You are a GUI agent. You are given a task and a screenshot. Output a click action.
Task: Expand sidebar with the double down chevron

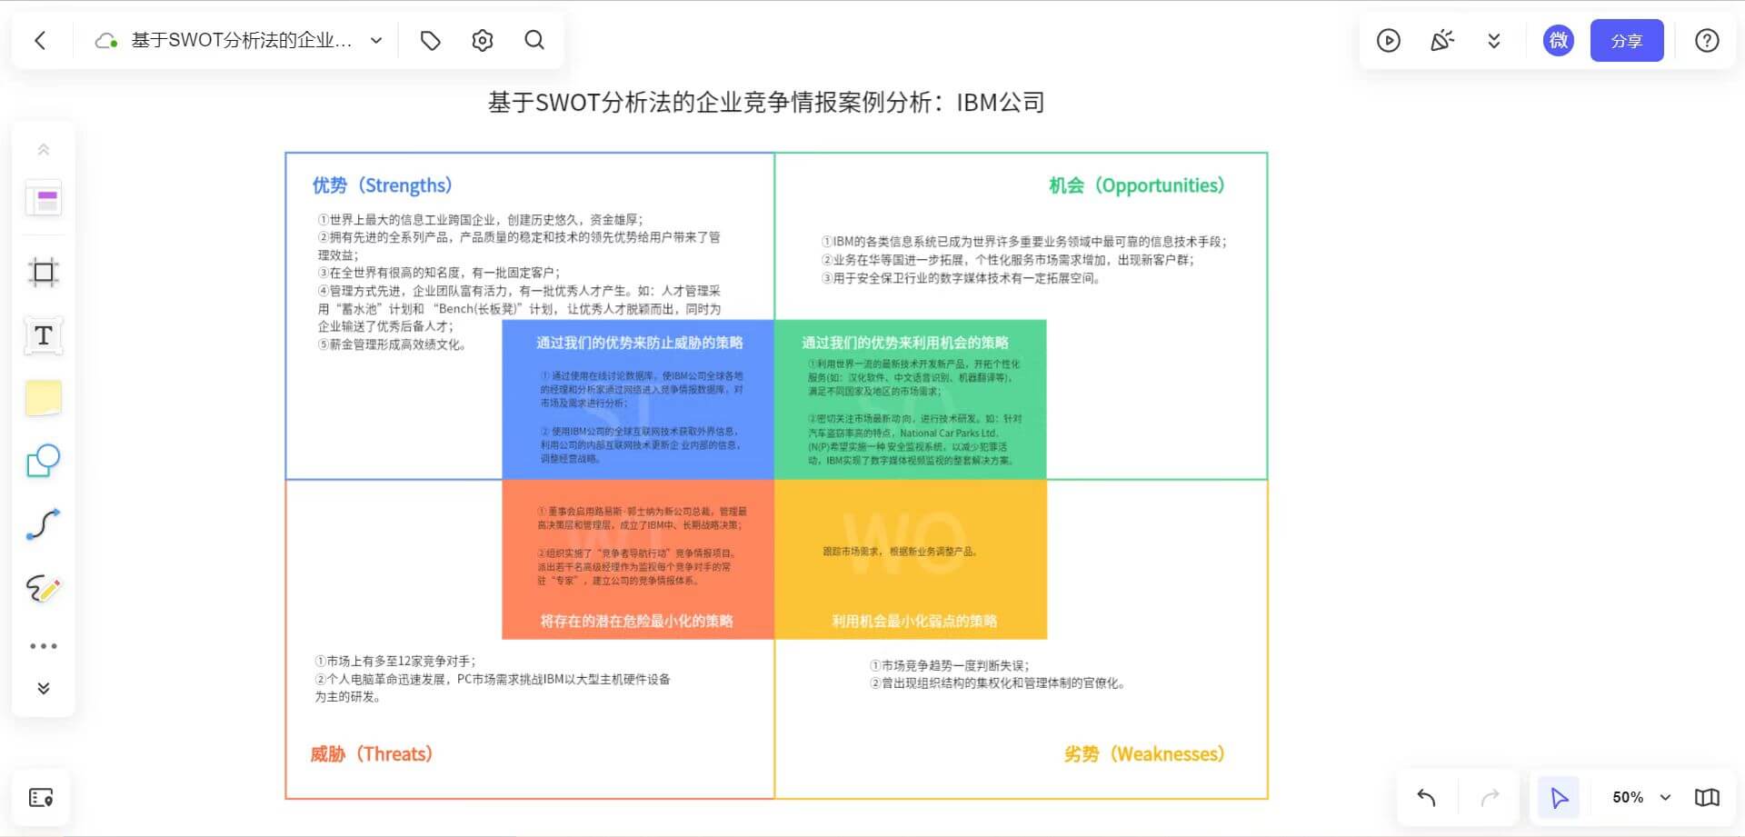(43, 688)
